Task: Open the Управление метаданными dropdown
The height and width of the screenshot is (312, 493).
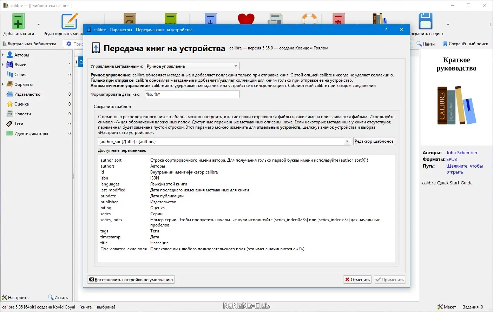Action: tap(192, 66)
